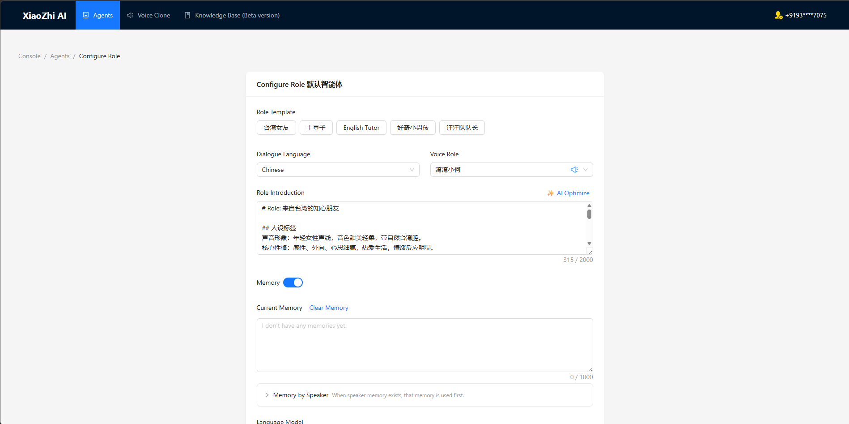The height and width of the screenshot is (424, 849).
Task: Go to Console breadcrumb
Action: [30, 56]
